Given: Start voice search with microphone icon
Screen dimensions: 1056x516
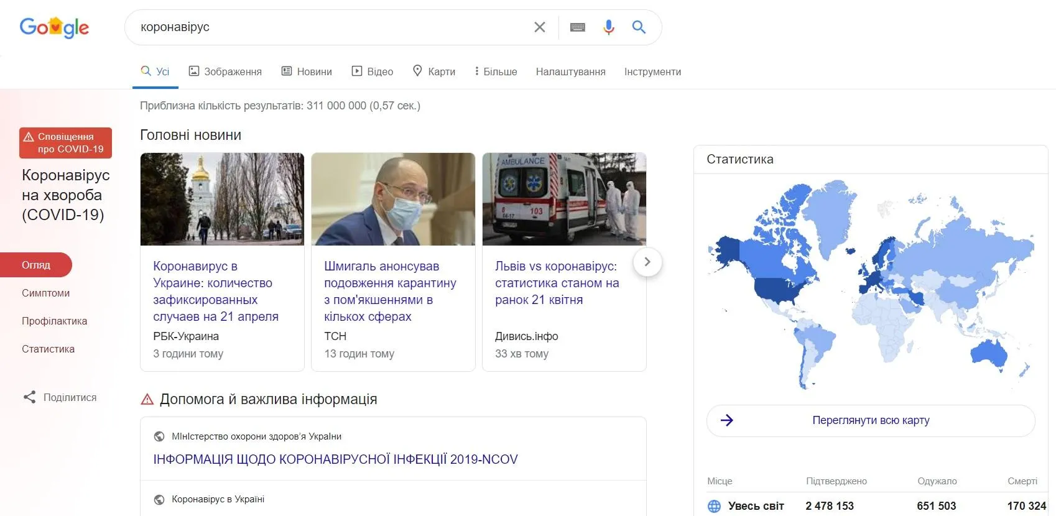Looking at the screenshot, I should coord(608,27).
